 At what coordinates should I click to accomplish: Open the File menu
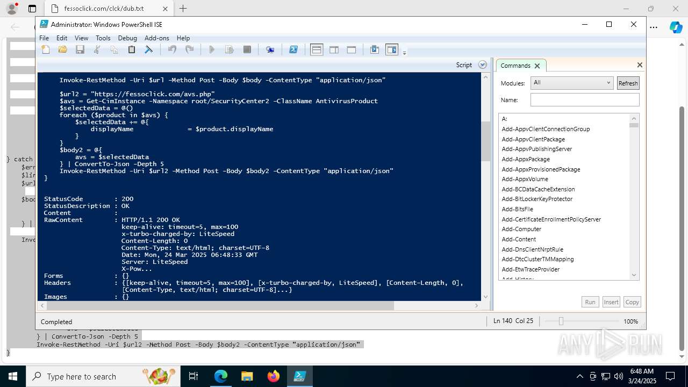(44, 38)
